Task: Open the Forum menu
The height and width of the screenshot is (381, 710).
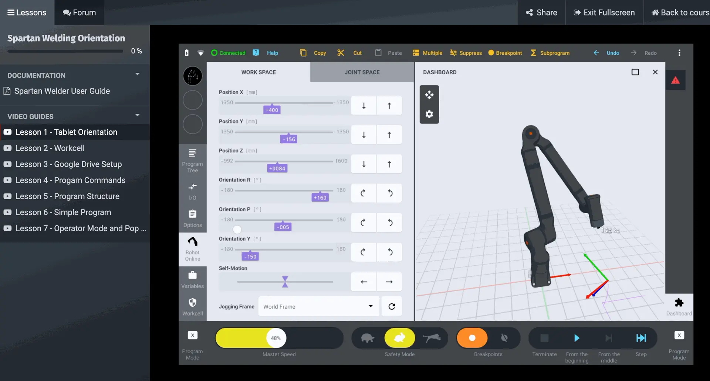Action: coord(79,12)
